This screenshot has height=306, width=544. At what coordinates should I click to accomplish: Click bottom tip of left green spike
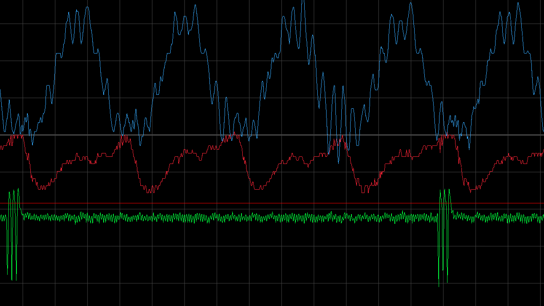pyautogui.click(x=16, y=280)
